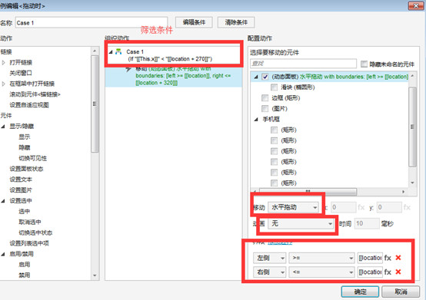Collapse the Case 1 tree node
This screenshot has height=300, width=426.
click(111, 51)
